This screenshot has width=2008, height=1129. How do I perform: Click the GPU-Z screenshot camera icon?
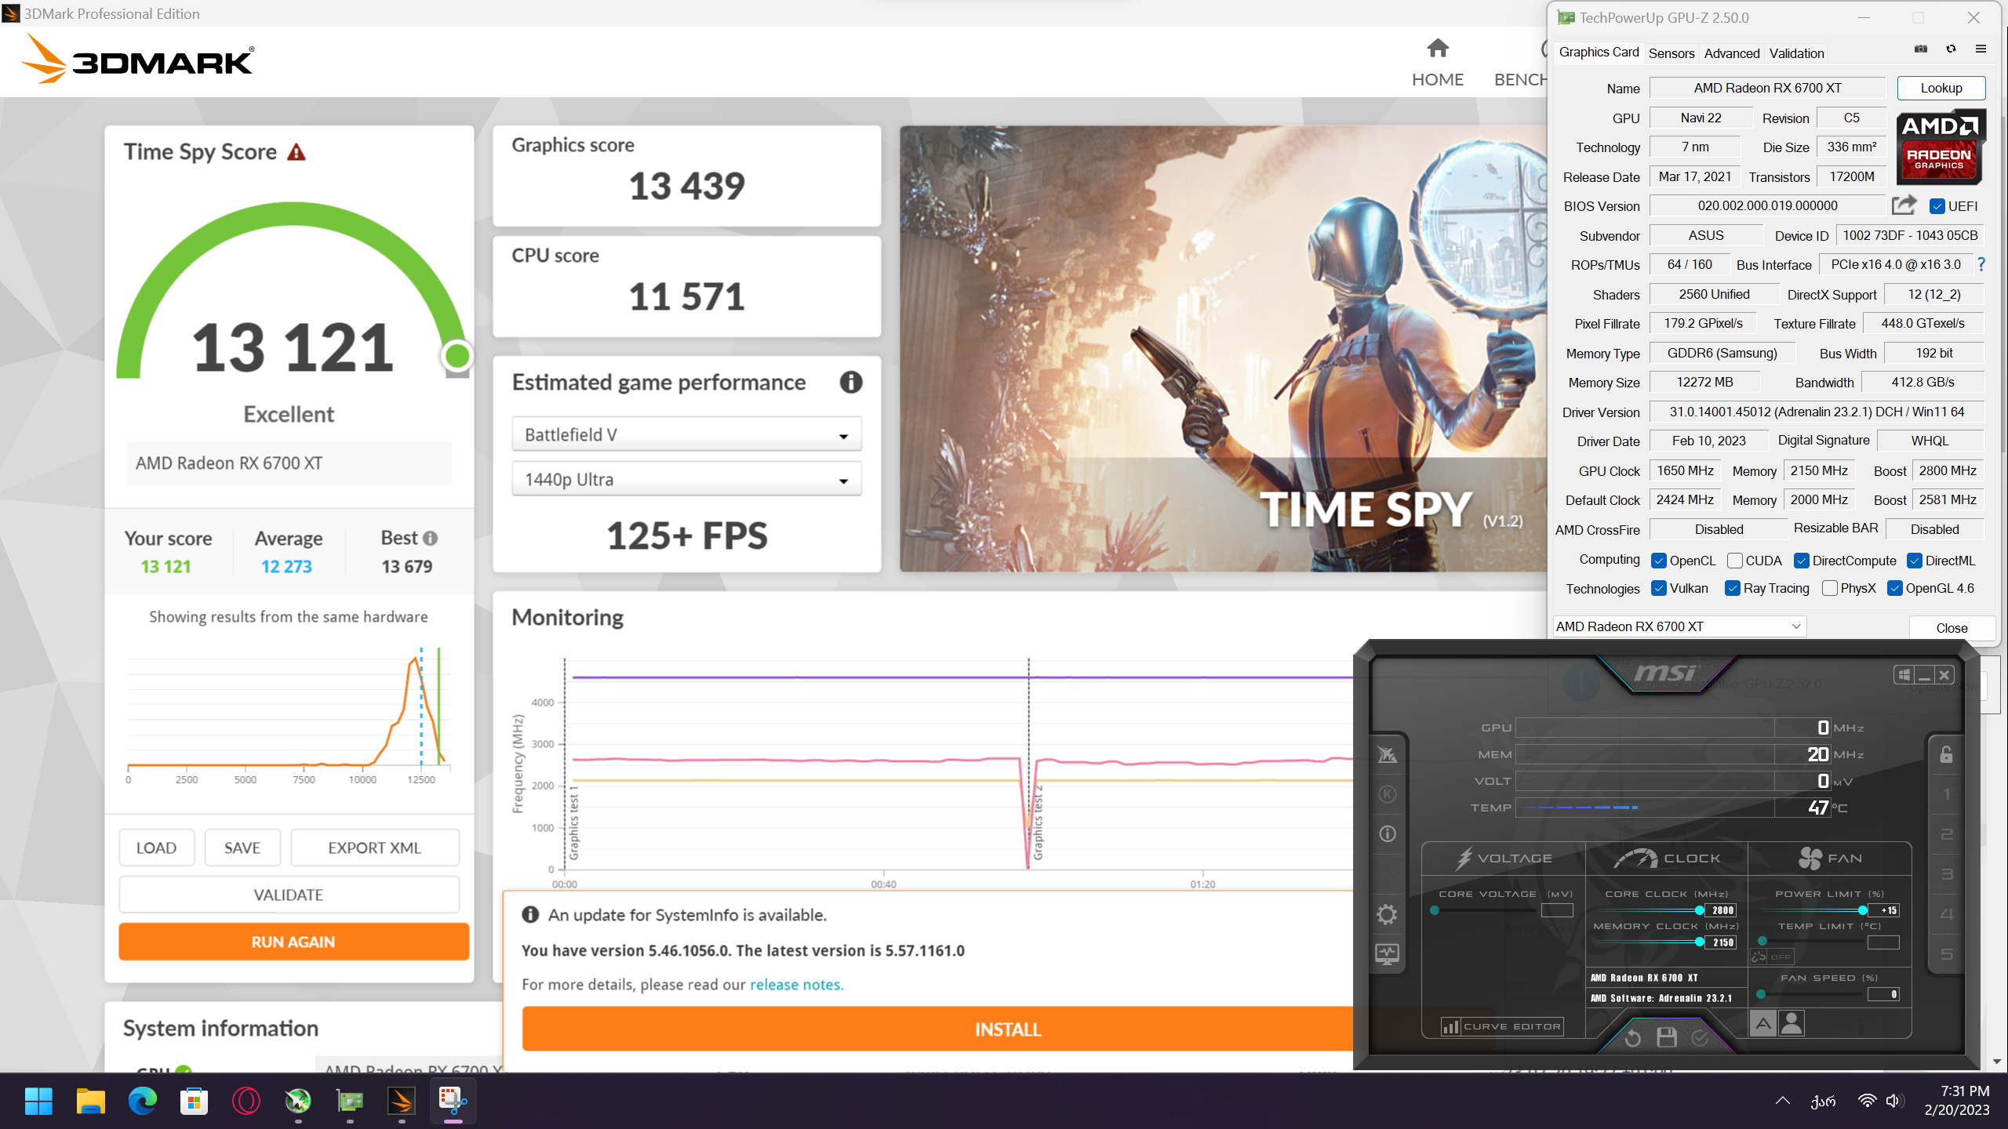click(1920, 49)
